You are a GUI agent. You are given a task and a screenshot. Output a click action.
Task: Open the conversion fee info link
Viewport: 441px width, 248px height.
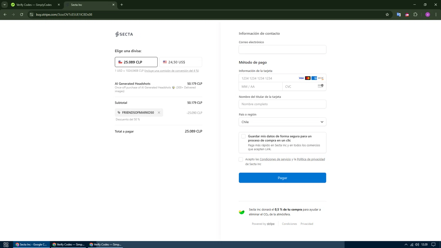[x=172, y=71]
